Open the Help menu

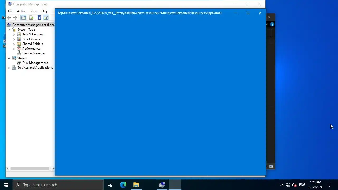[45, 11]
